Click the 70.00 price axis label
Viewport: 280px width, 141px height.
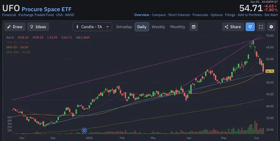point(270,36)
